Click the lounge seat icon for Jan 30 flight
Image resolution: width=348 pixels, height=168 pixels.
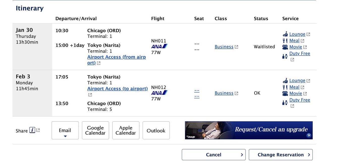285,34
